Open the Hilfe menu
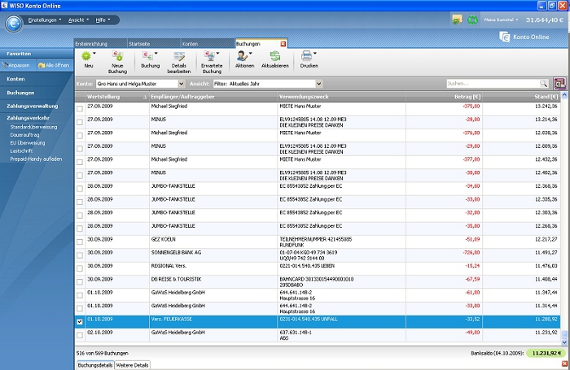Viewport: 570px width, 370px height. 103,20
